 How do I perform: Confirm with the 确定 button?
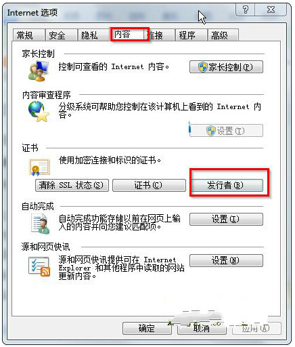[x=147, y=328]
